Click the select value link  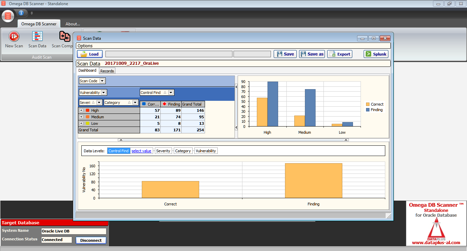[141, 151]
